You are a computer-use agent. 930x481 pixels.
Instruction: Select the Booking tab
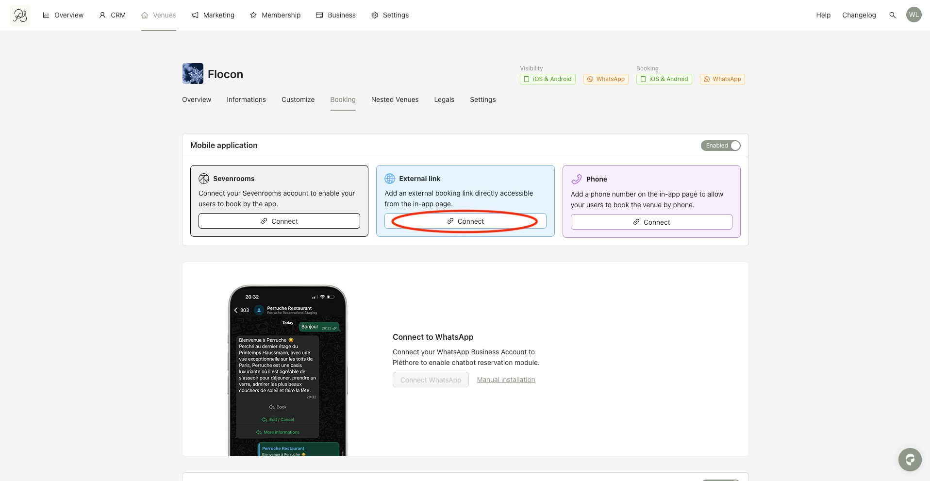tap(343, 100)
